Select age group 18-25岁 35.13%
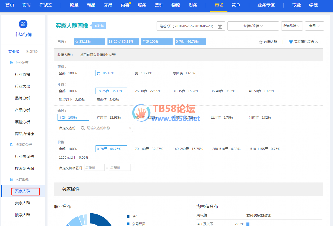 point(111,91)
